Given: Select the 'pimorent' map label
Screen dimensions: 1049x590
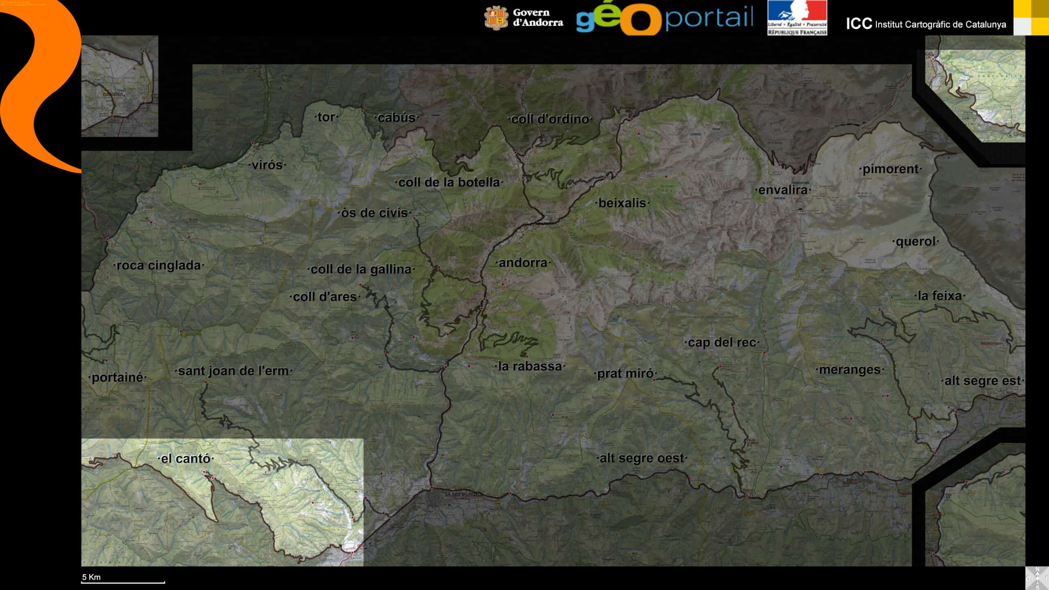Looking at the screenshot, I should (890, 169).
